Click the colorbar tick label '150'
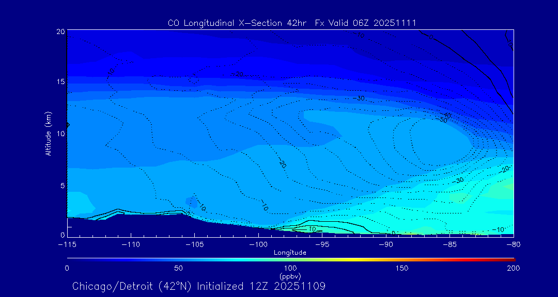The width and height of the screenshot is (558, 297). click(401, 268)
